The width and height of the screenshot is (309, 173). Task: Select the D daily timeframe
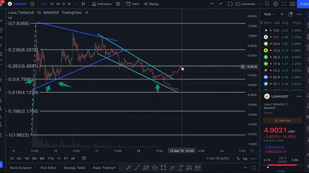tap(64, 4)
